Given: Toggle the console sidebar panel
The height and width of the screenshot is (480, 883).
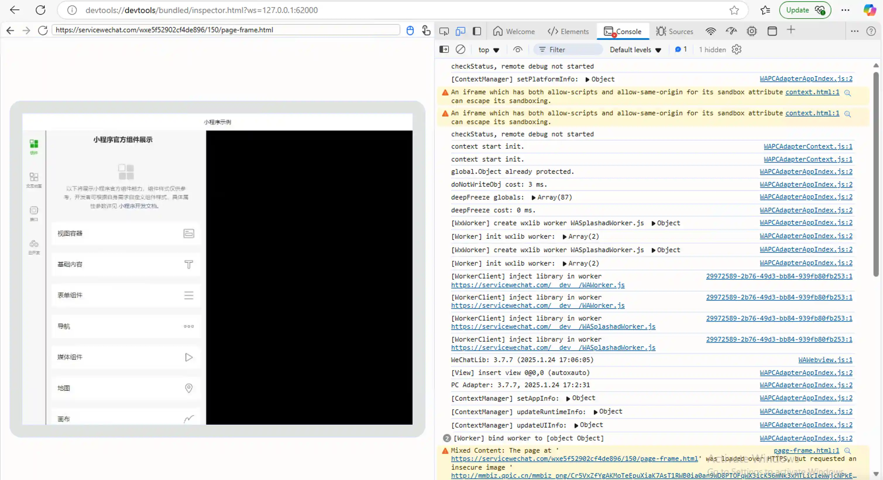Looking at the screenshot, I should [x=444, y=49].
